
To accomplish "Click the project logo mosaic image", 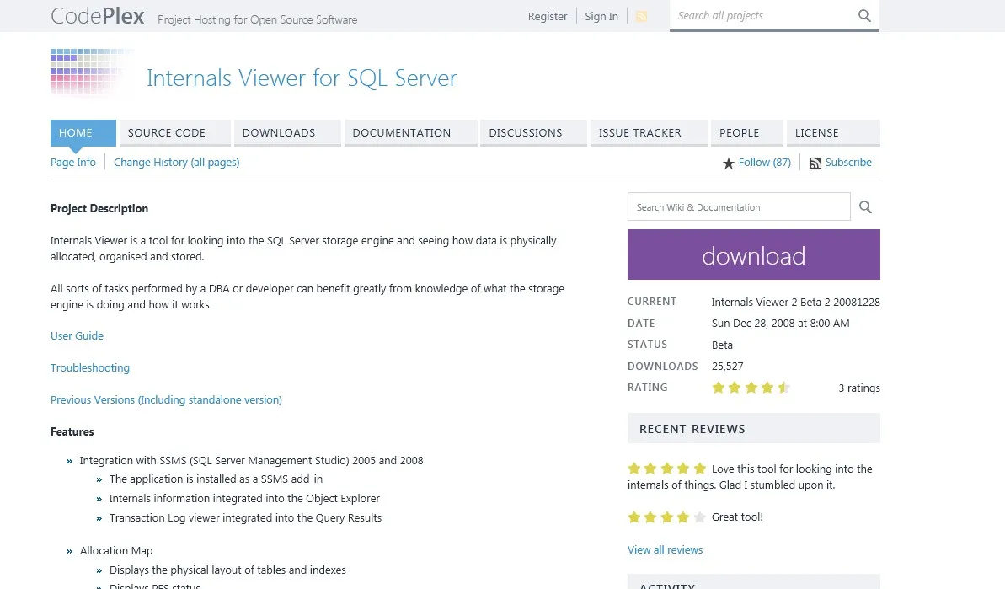I will pos(91,73).
